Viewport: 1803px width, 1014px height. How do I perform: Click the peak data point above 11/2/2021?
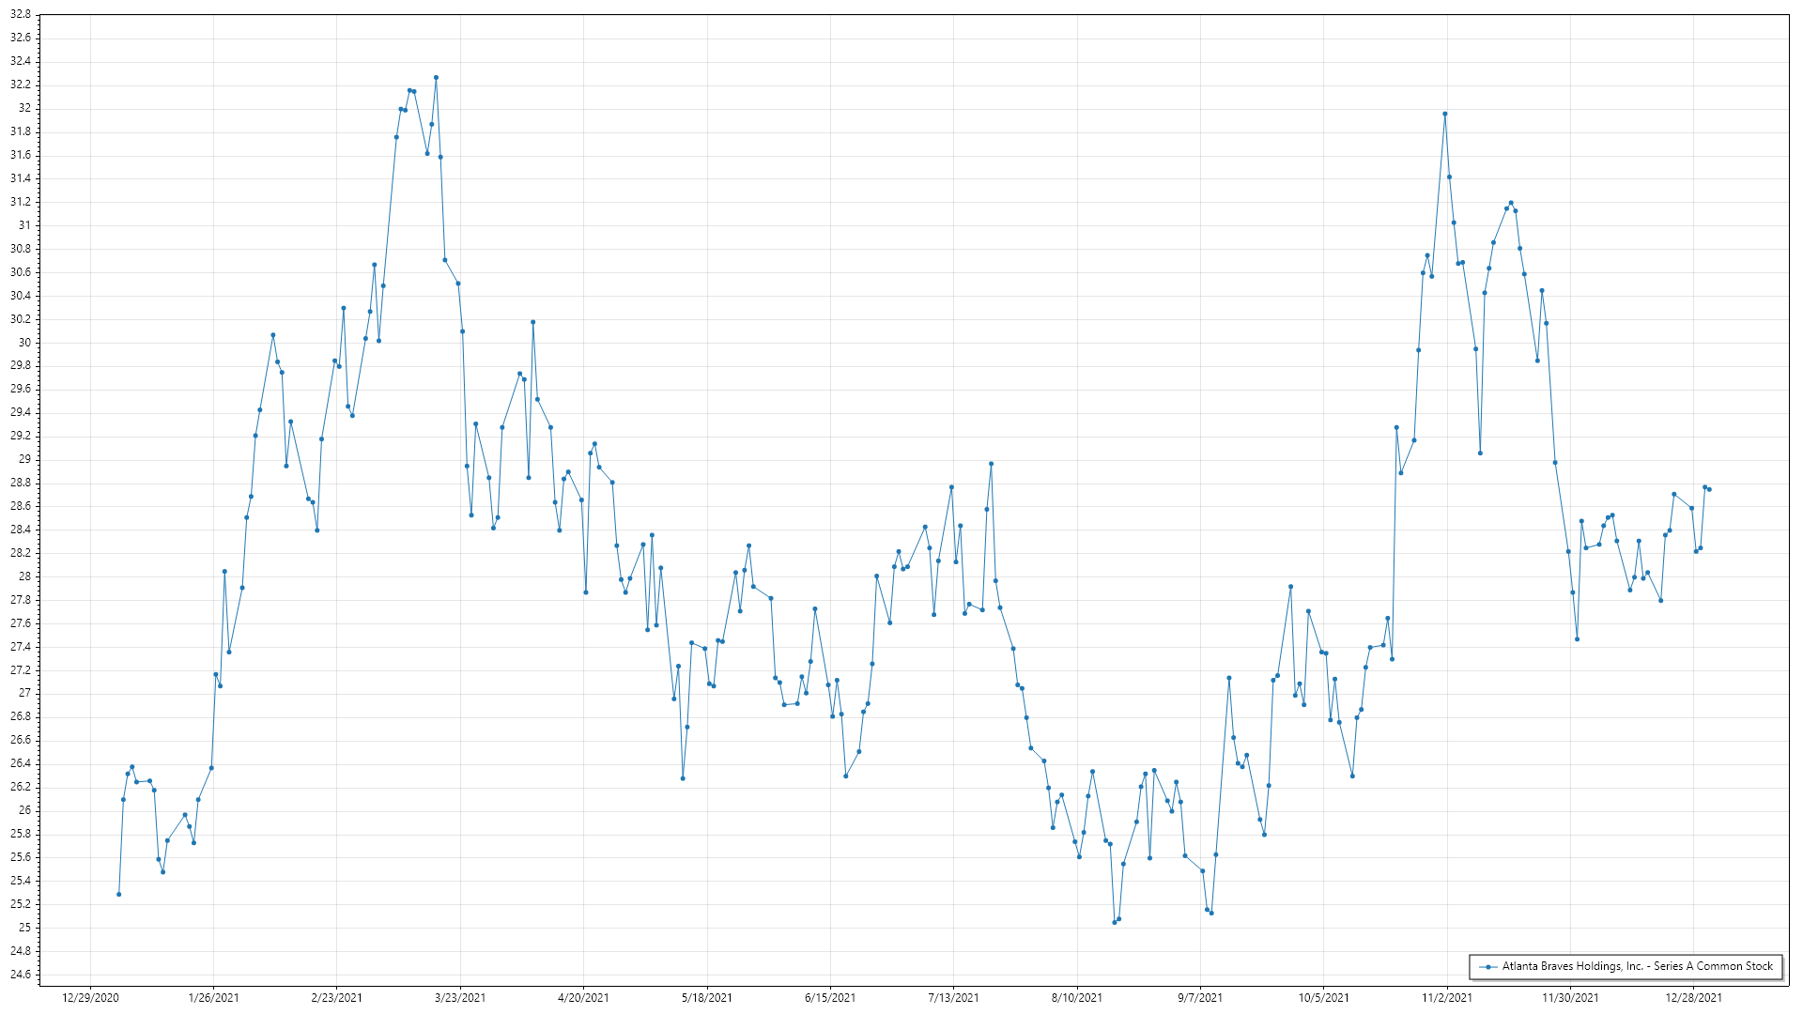point(1445,114)
